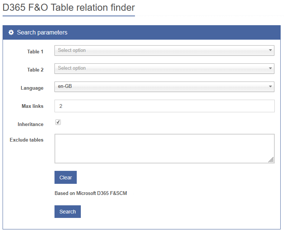Click the Table 2 dropdown arrow
Screen dimensions: 284x232
270,68
